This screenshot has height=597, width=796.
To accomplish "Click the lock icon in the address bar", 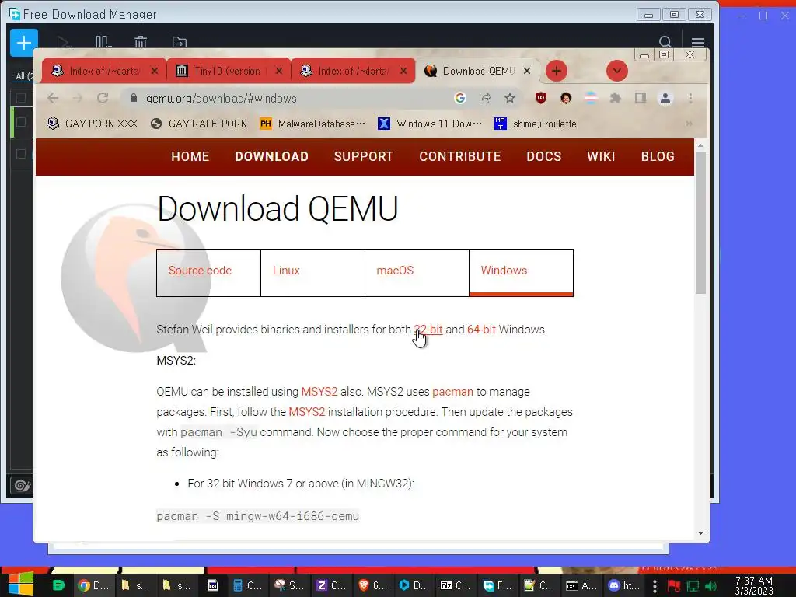I will [x=134, y=98].
